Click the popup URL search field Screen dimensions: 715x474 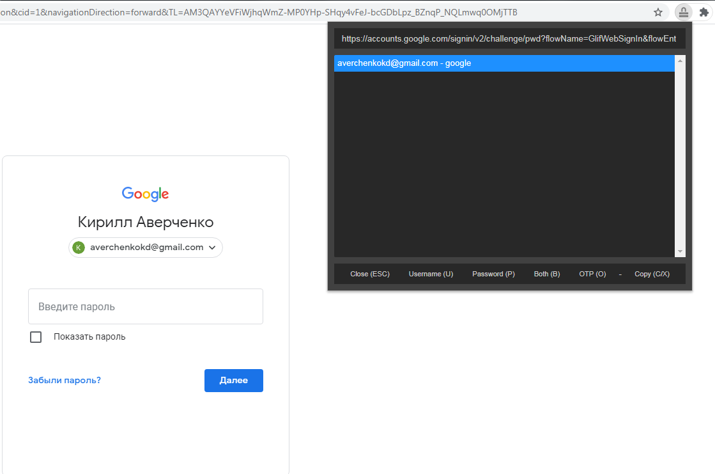click(509, 39)
